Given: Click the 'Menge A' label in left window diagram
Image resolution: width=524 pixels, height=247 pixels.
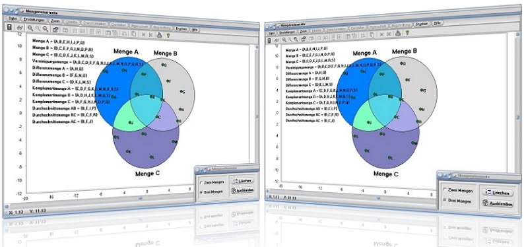Looking at the screenshot, I should click(126, 51).
